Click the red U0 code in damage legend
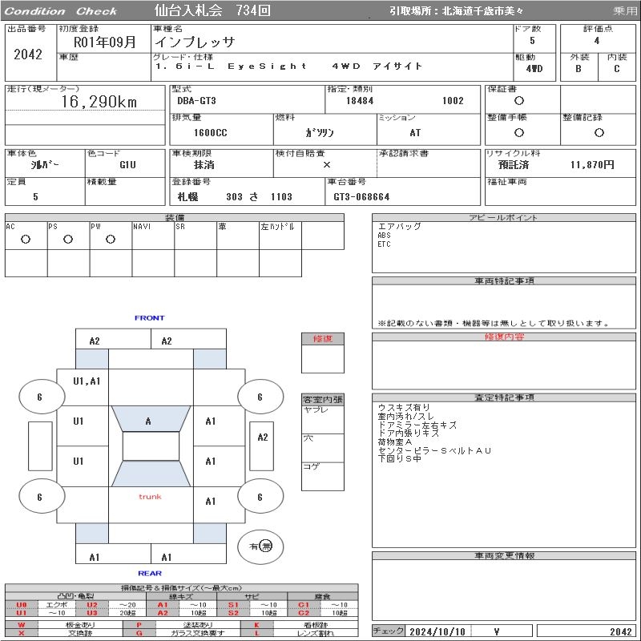641x641 pixels. pyautogui.click(x=22, y=604)
